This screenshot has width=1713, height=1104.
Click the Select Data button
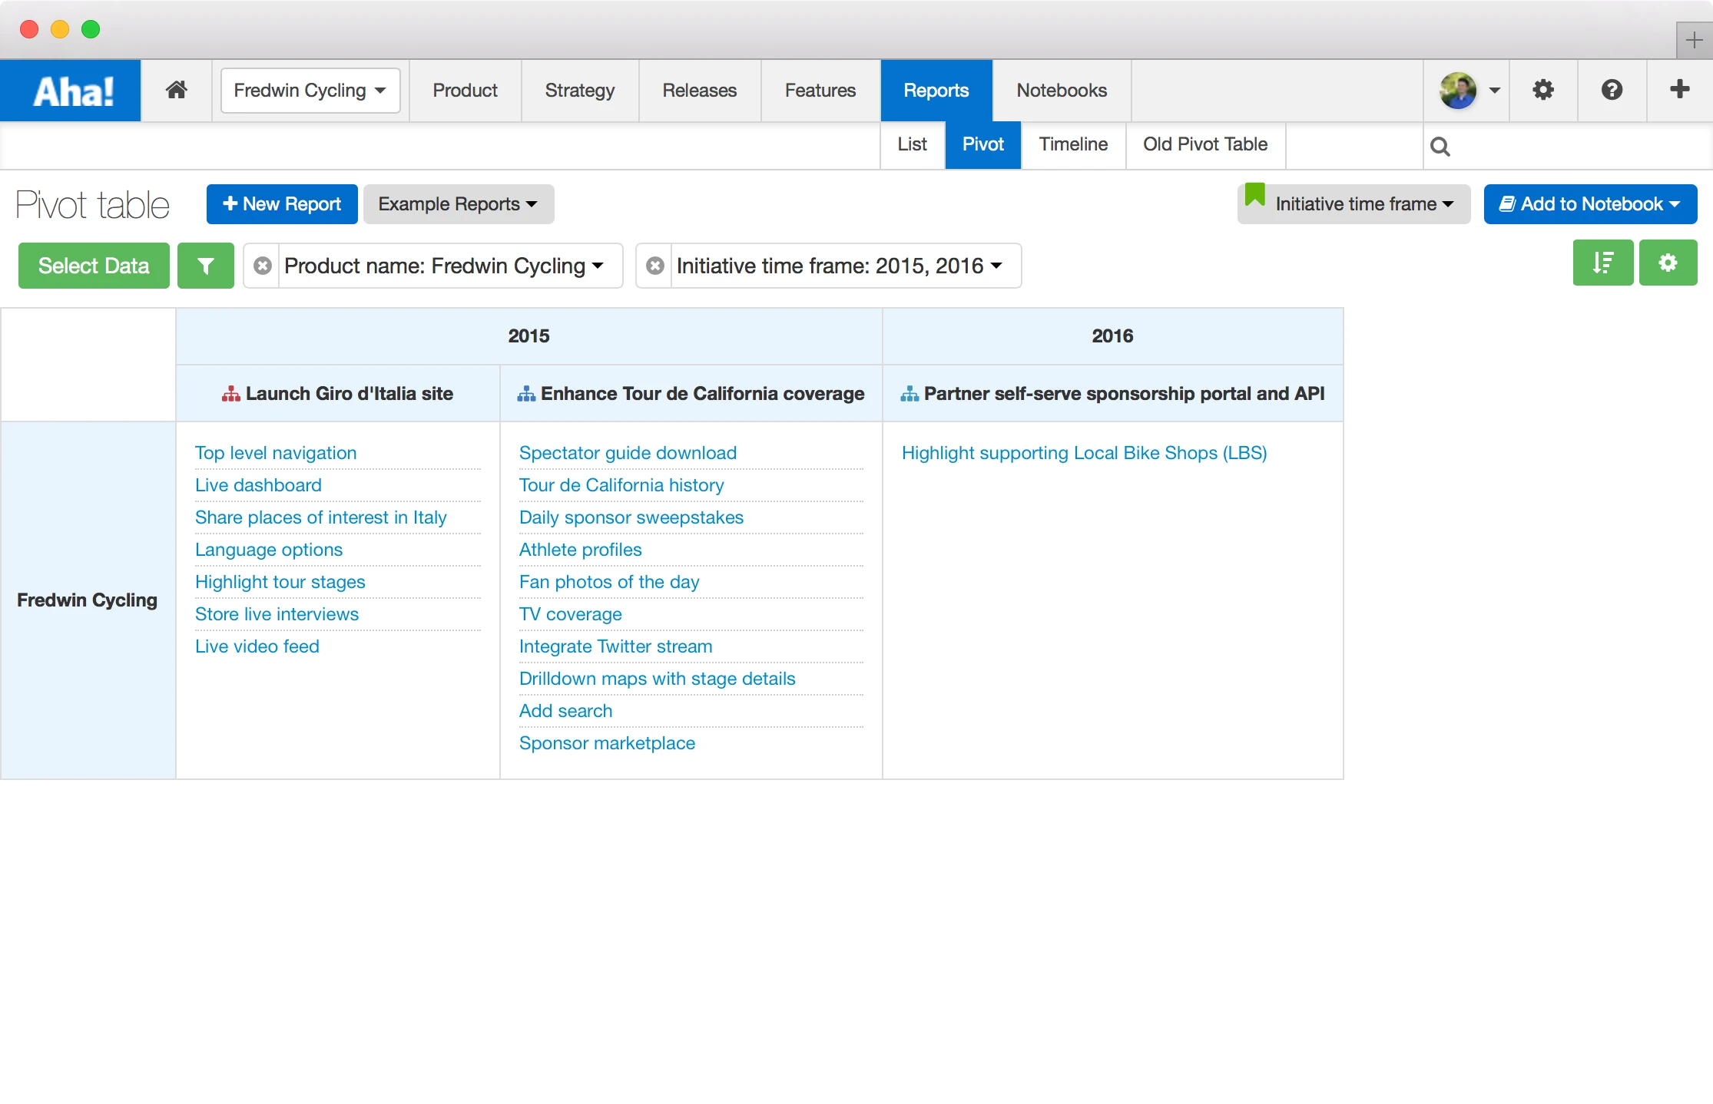click(x=94, y=266)
